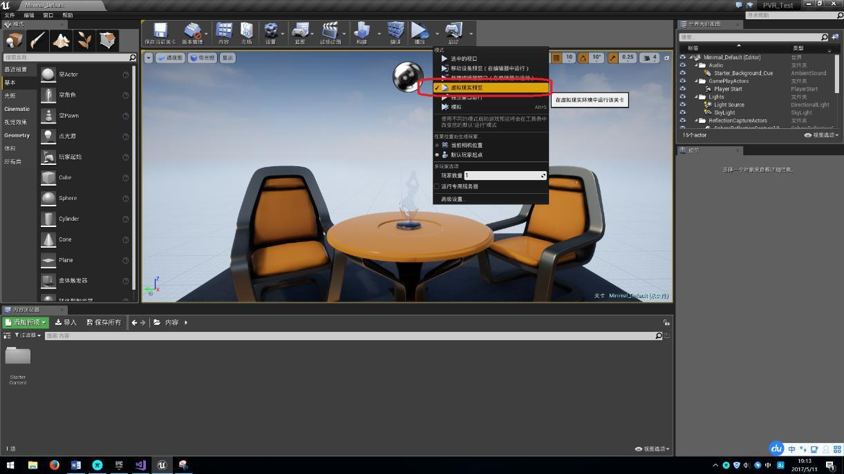Click the 保存所有 Save All button
The width and height of the screenshot is (844, 474).
[104, 322]
